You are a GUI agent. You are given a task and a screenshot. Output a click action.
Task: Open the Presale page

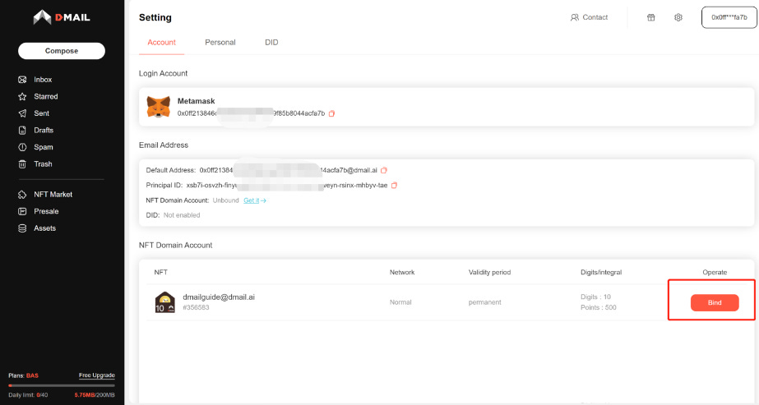46,211
